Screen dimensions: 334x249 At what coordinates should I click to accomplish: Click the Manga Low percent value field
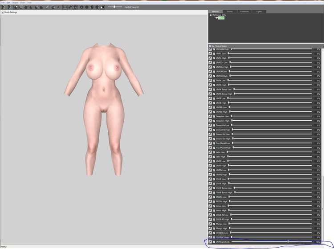[x=318, y=224]
